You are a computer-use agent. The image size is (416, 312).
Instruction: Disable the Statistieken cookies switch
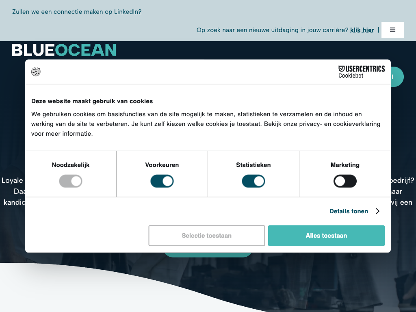pyautogui.click(x=253, y=181)
